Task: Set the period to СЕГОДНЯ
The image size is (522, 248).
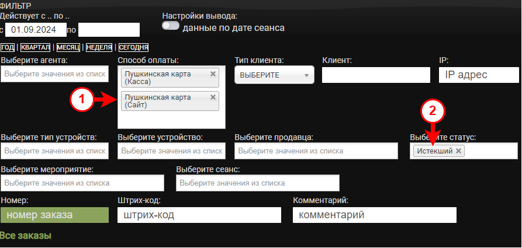Action: (x=133, y=47)
